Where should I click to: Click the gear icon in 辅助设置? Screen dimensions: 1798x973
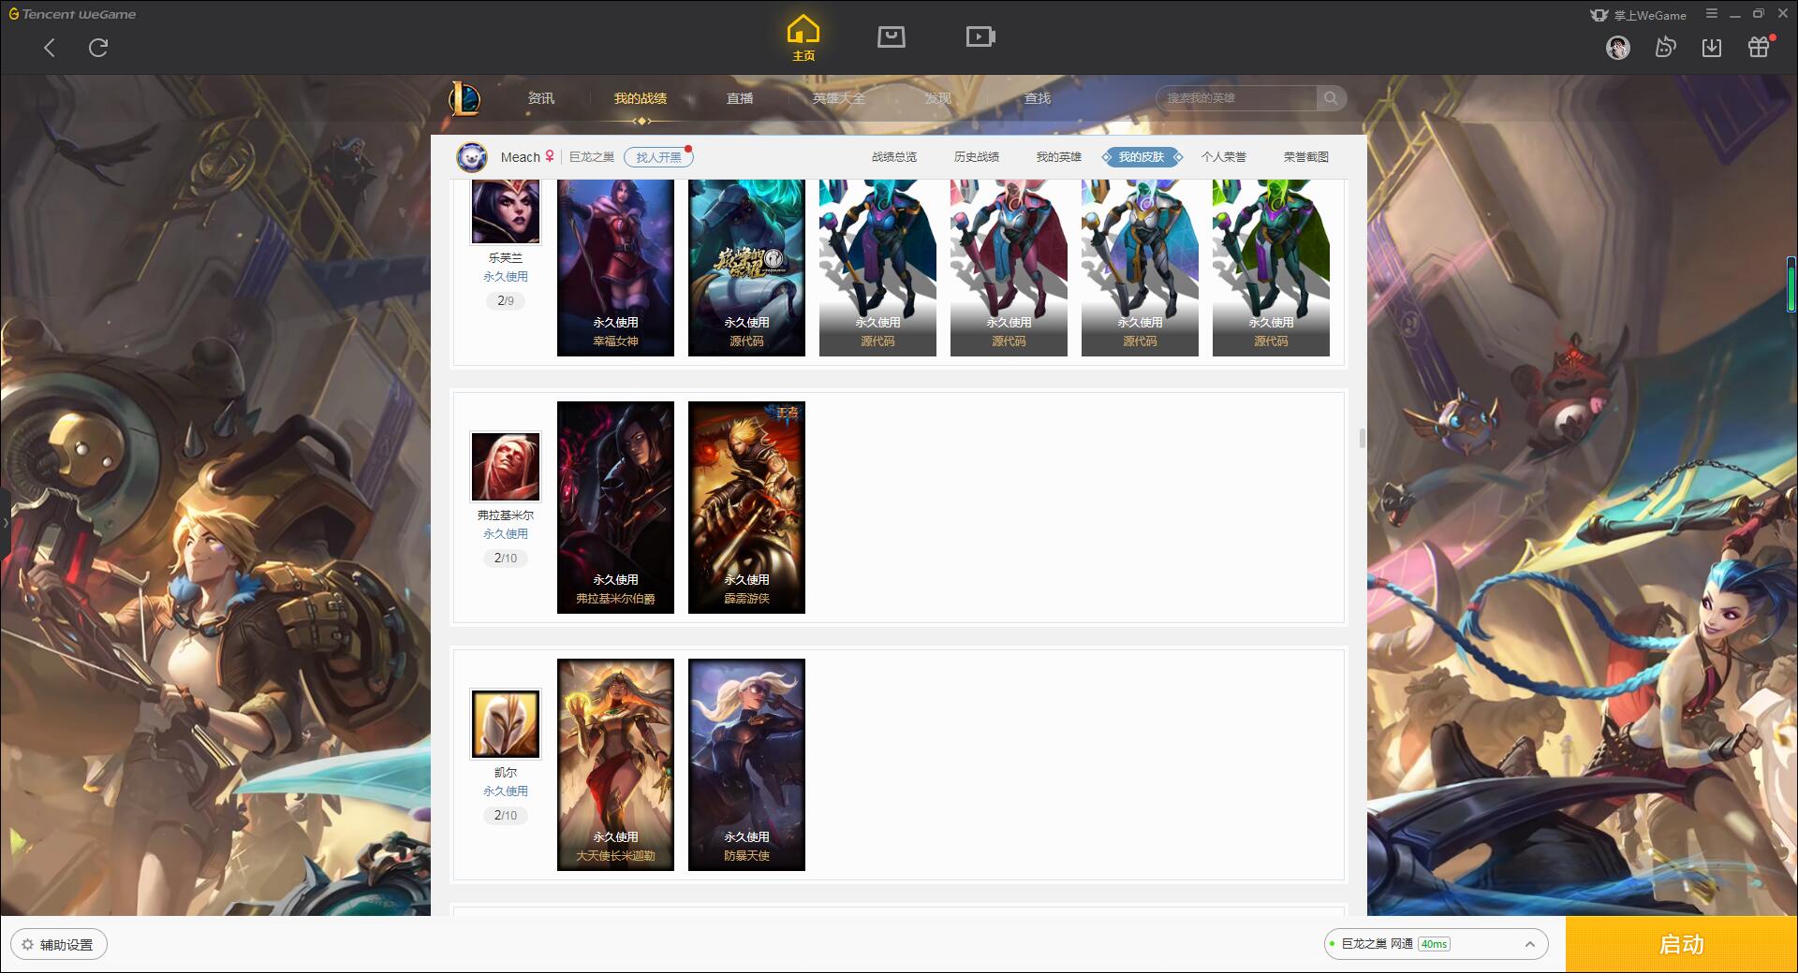tap(27, 945)
